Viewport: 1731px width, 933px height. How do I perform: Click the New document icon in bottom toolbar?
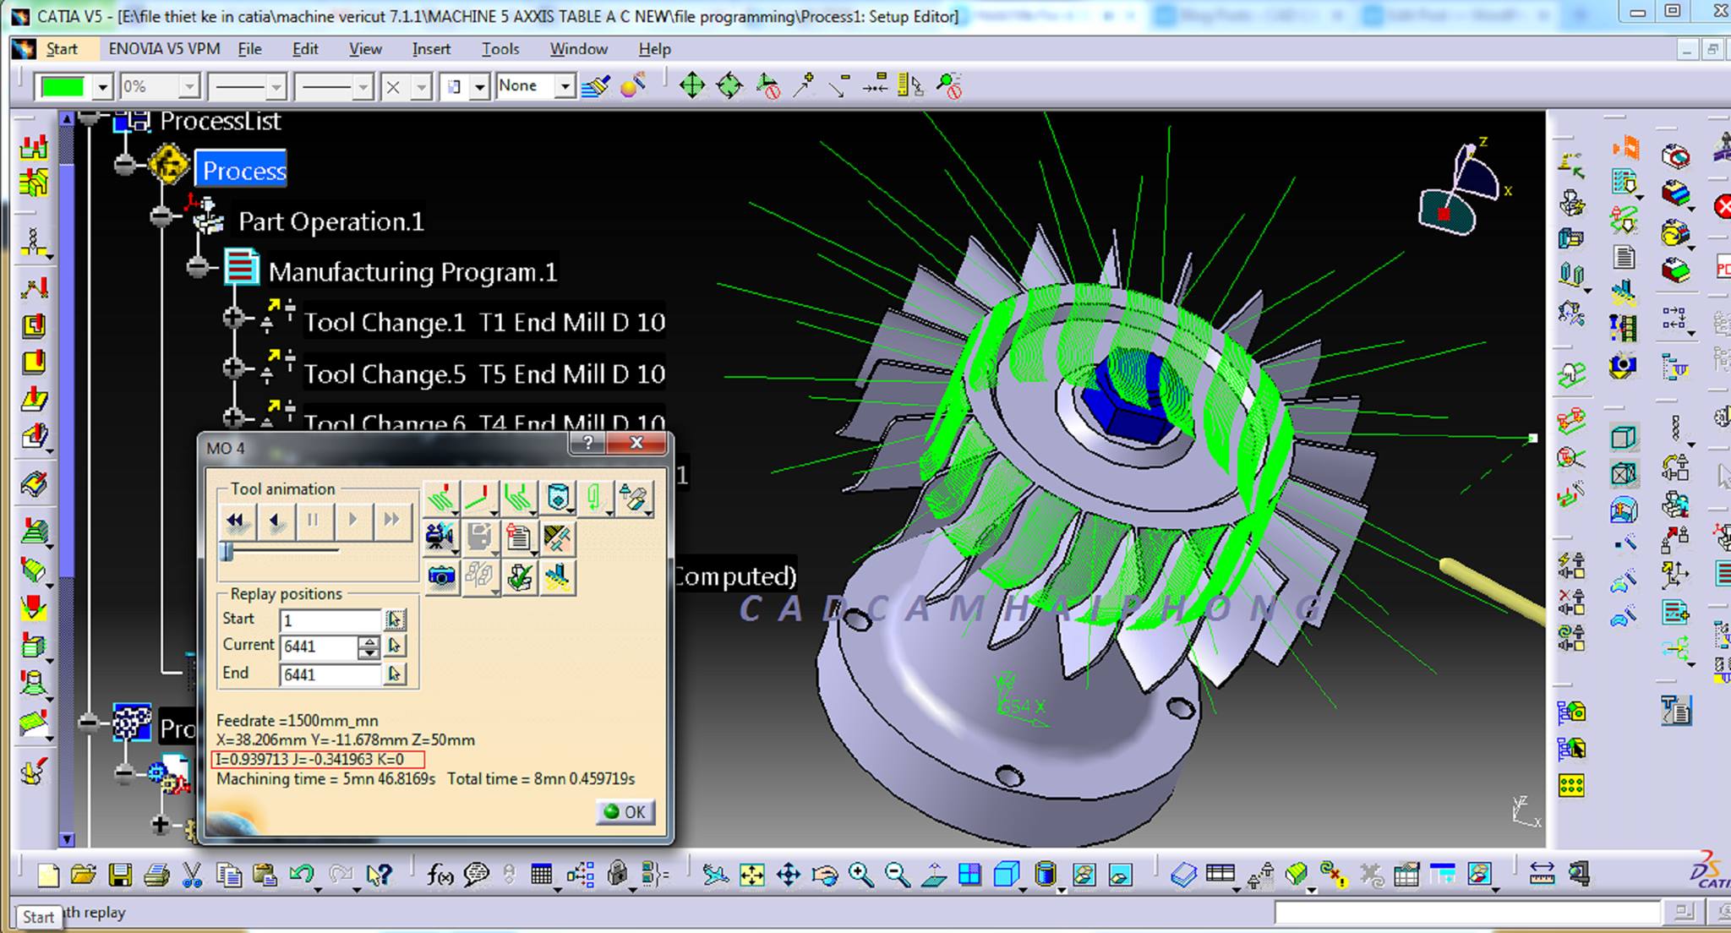[47, 876]
